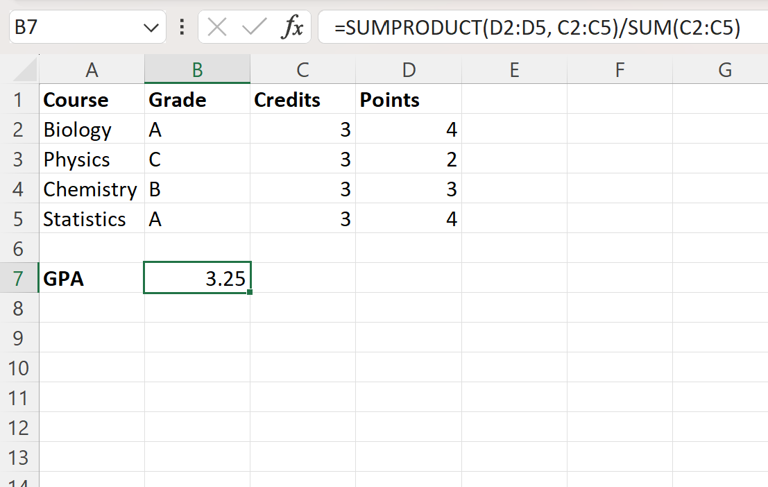Select row 11 header

(x=19, y=398)
